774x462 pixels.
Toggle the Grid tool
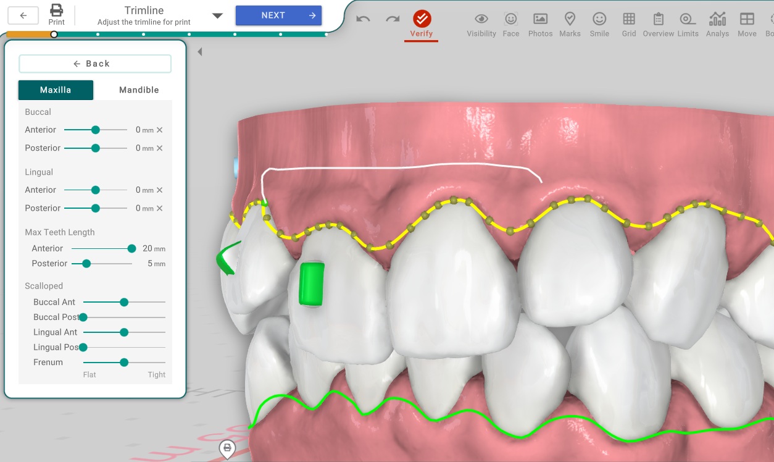629,25
